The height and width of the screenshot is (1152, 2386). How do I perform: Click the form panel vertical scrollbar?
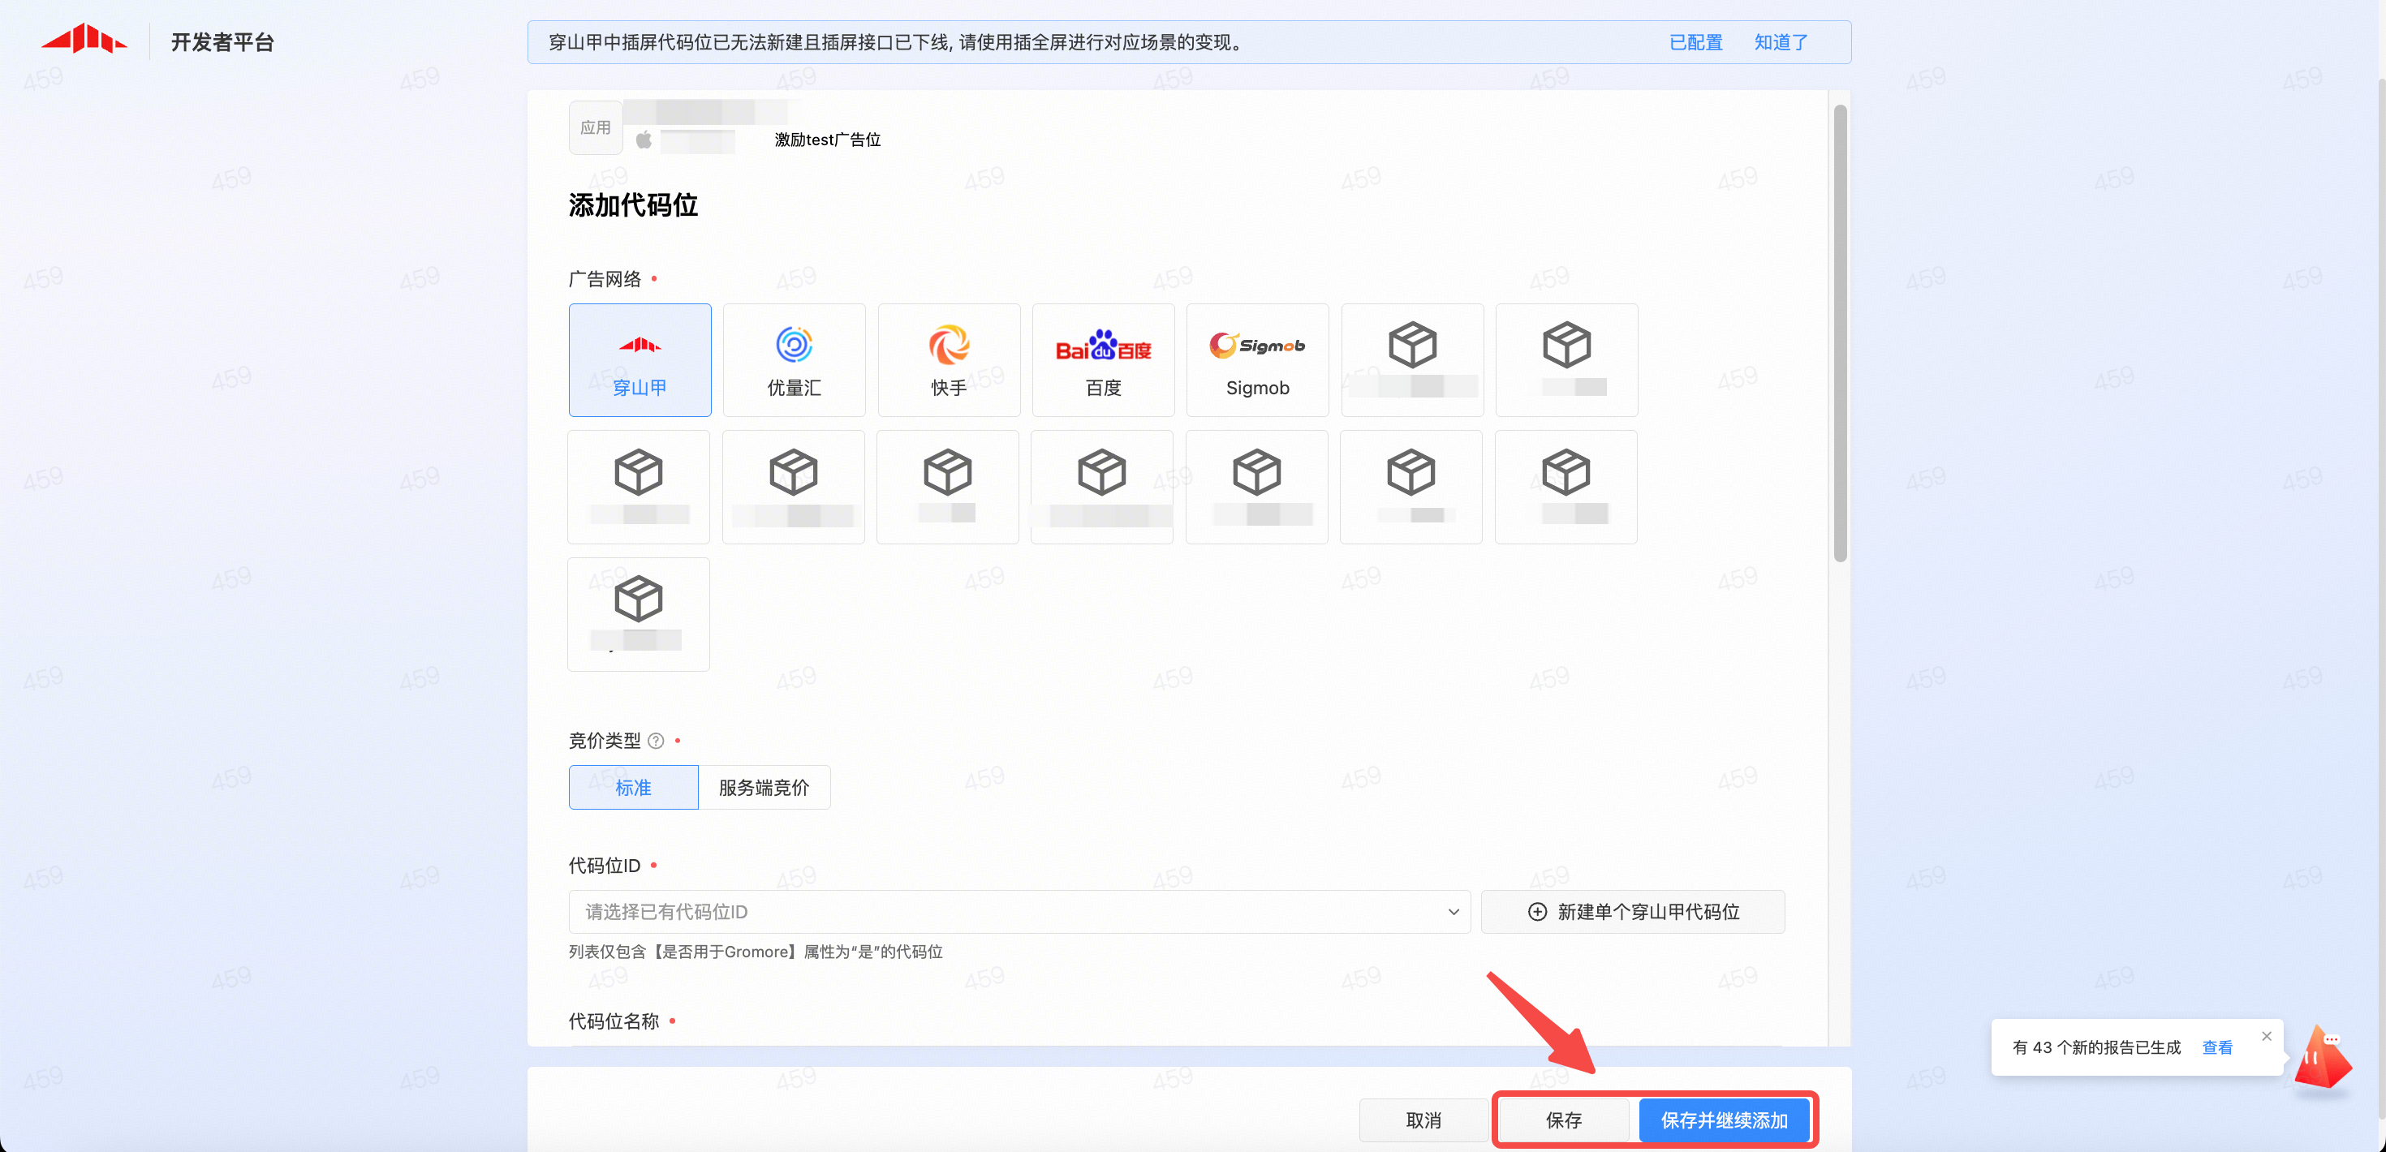pyautogui.click(x=1840, y=333)
